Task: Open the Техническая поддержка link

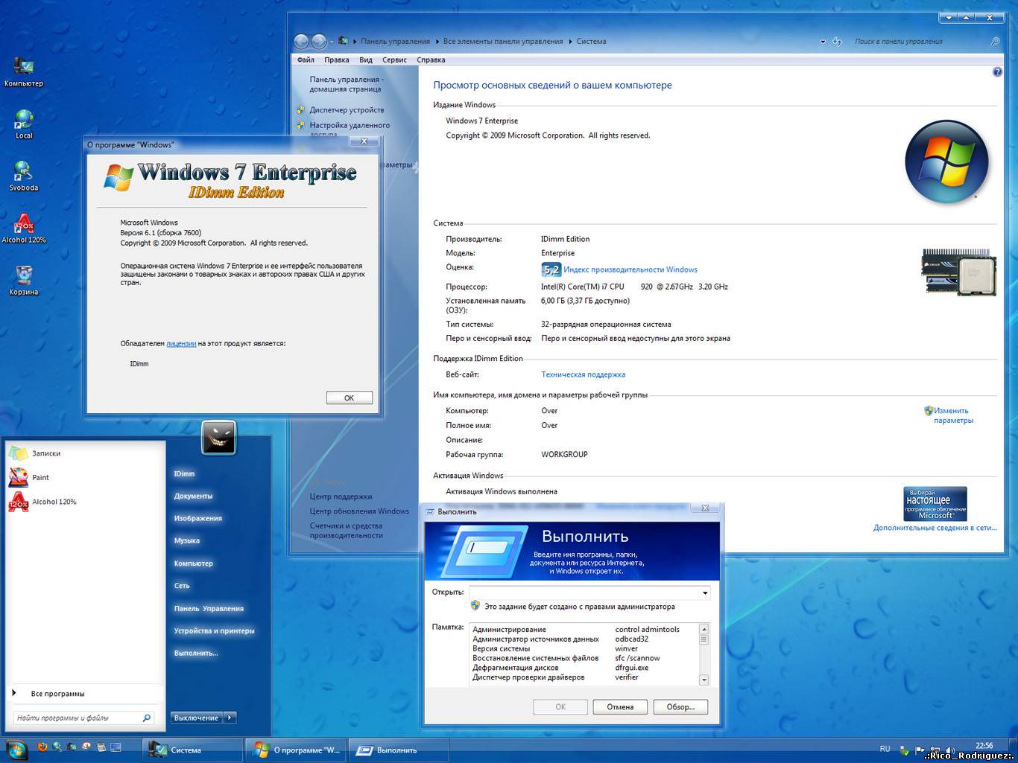Action: tap(583, 374)
